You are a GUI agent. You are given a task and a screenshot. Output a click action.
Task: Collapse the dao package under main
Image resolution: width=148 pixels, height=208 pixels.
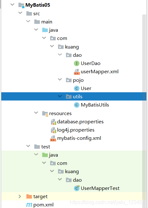60,55
